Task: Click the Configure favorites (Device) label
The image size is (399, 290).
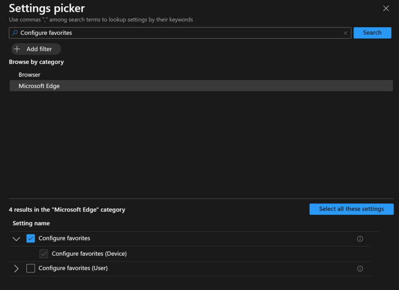Action: pyautogui.click(x=89, y=254)
